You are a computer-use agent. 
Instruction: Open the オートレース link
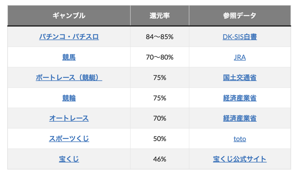click(69, 118)
